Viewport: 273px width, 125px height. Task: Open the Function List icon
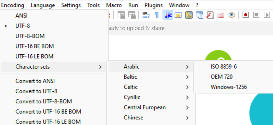click(210, 15)
